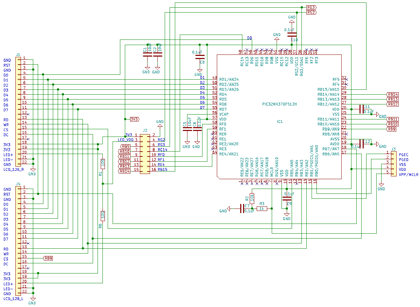Click the RG3 net label flag
The height and width of the screenshot is (307, 420).
click(311, 7)
